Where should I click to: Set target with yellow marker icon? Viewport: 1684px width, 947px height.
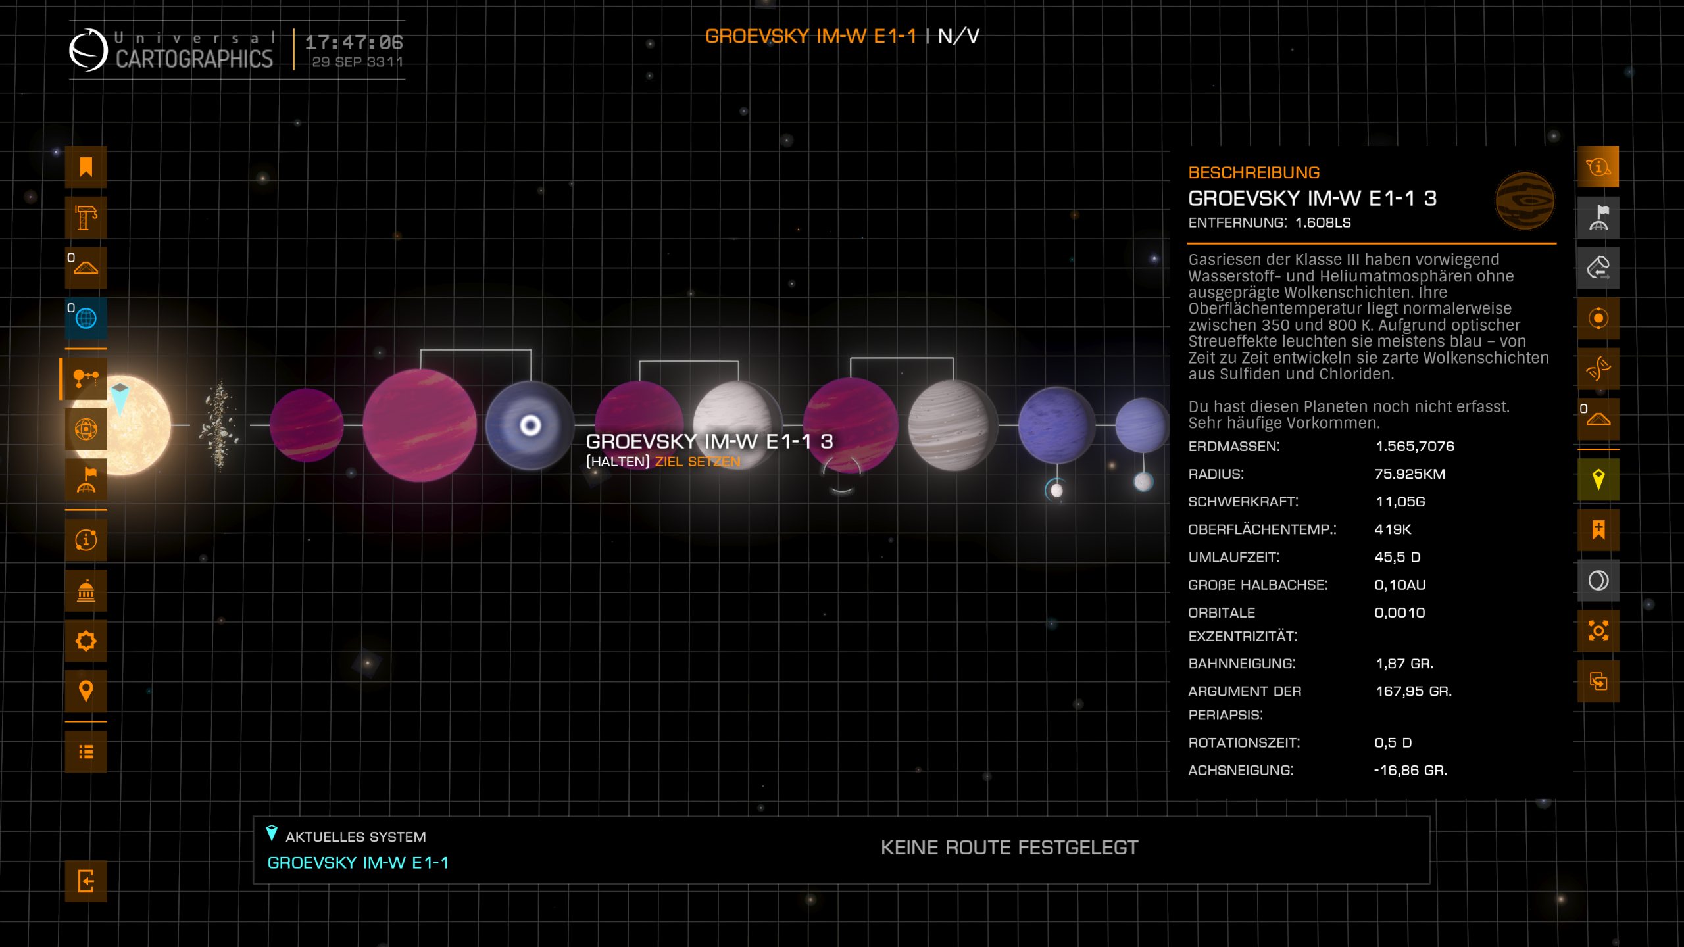click(1598, 479)
